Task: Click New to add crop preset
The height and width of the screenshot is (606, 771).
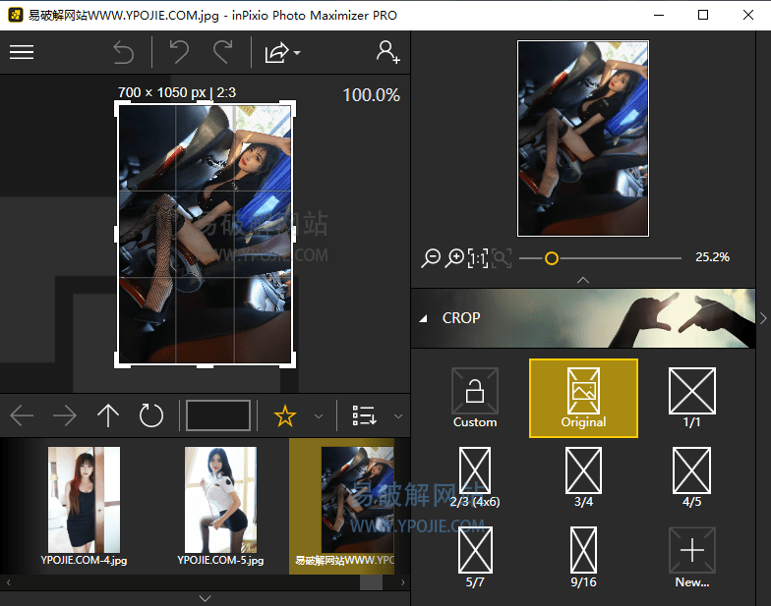Action: click(691, 557)
